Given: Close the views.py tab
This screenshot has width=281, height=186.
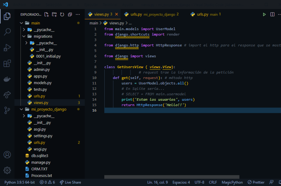Looking at the screenshot, I should pos(116,14).
